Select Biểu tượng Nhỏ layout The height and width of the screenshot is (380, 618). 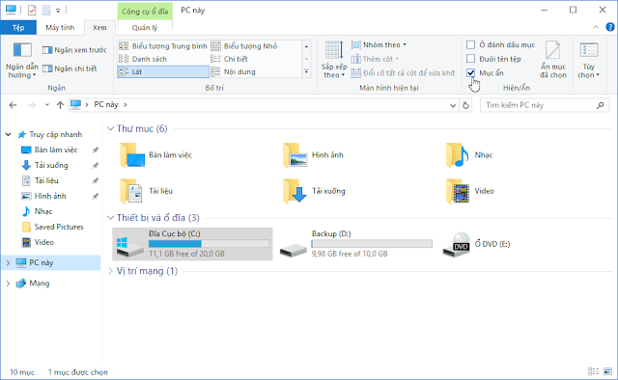point(244,46)
